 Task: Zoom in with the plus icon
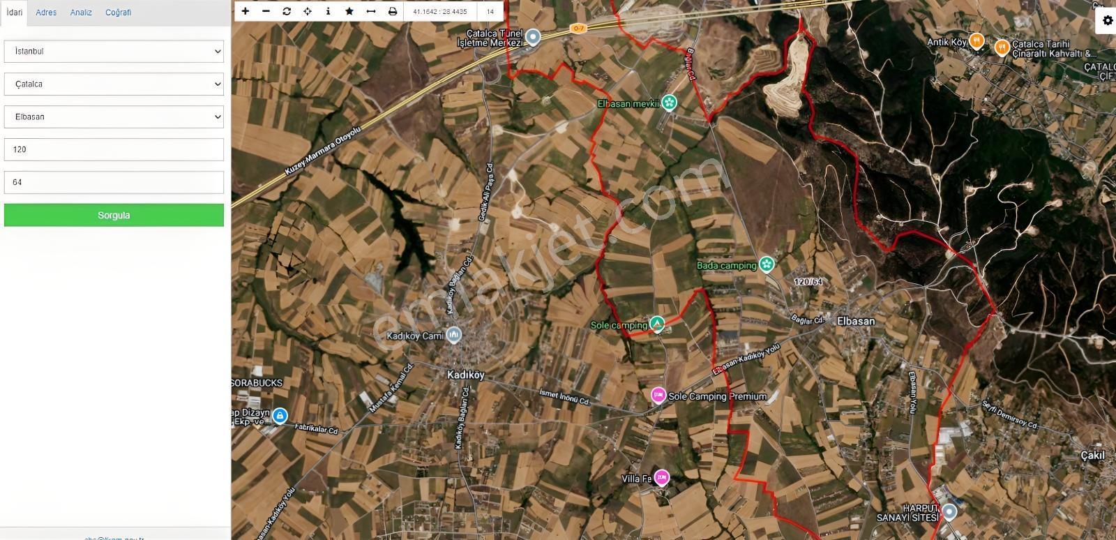click(x=246, y=11)
